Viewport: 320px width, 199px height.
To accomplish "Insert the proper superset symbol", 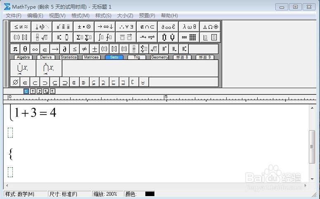I will click(x=45, y=82).
